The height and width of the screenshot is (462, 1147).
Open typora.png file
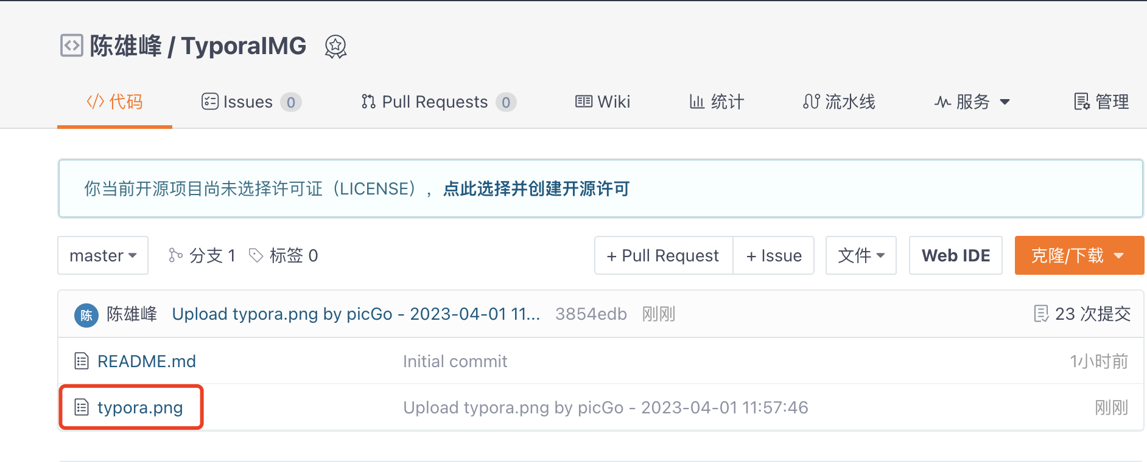pos(140,407)
